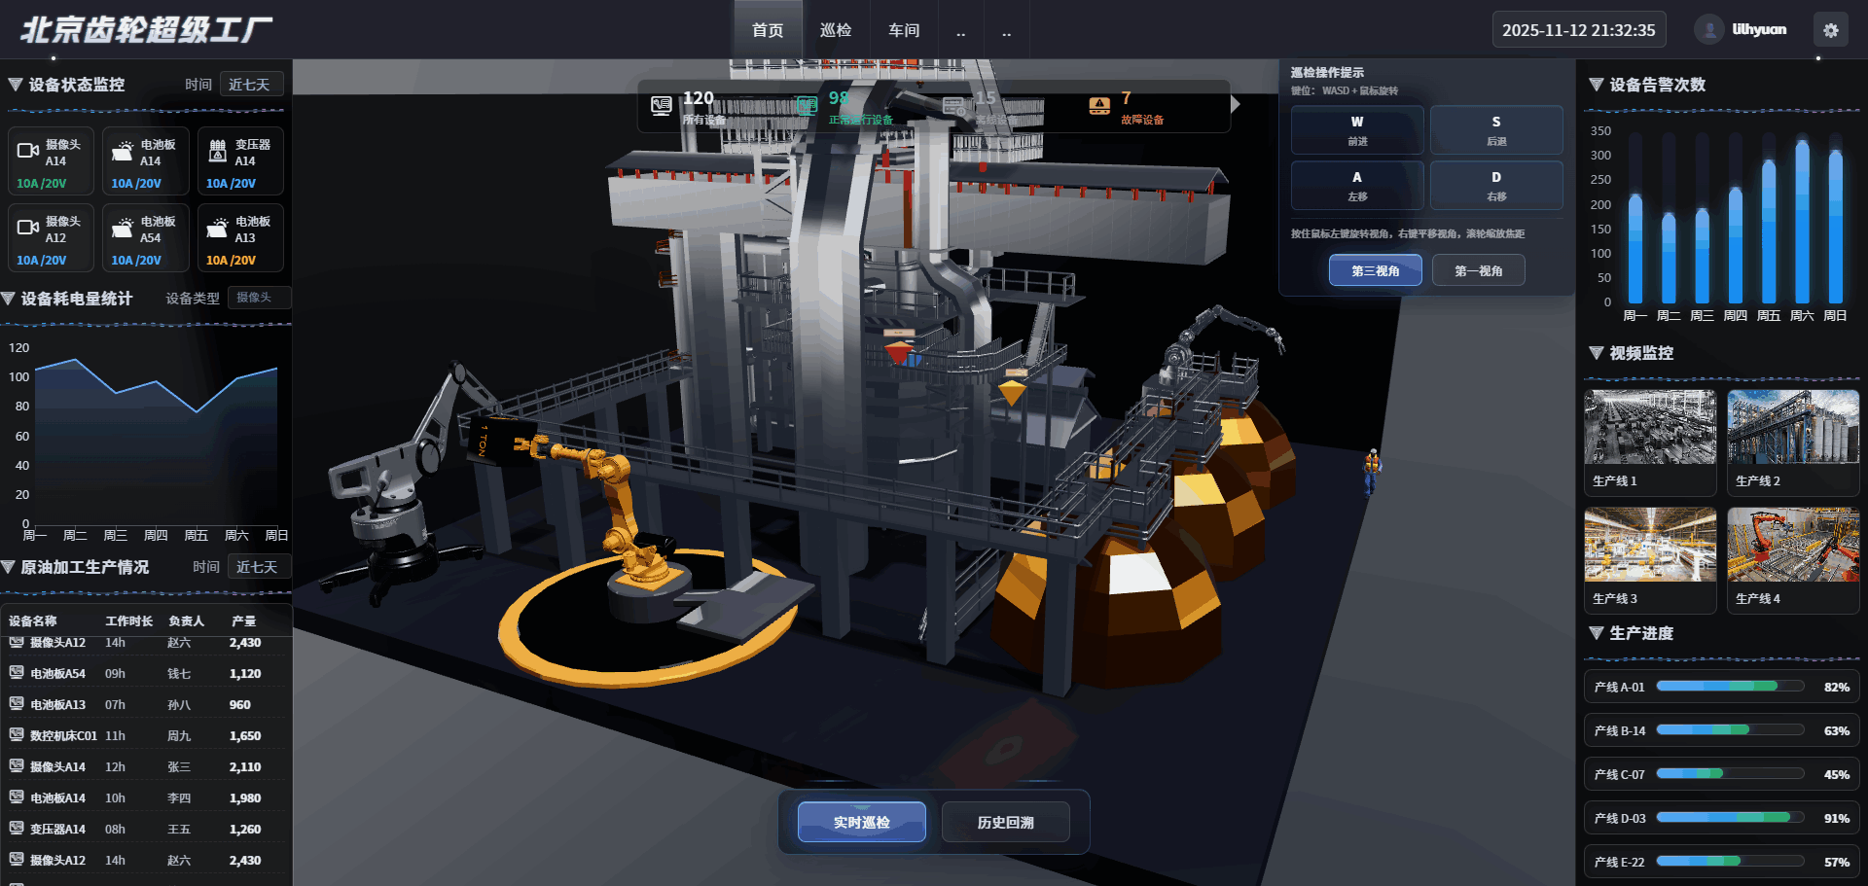Open 原油加工生产情况 时间 dropdown
Image resolution: width=1868 pixels, height=886 pixels.
tap(258, 567)
